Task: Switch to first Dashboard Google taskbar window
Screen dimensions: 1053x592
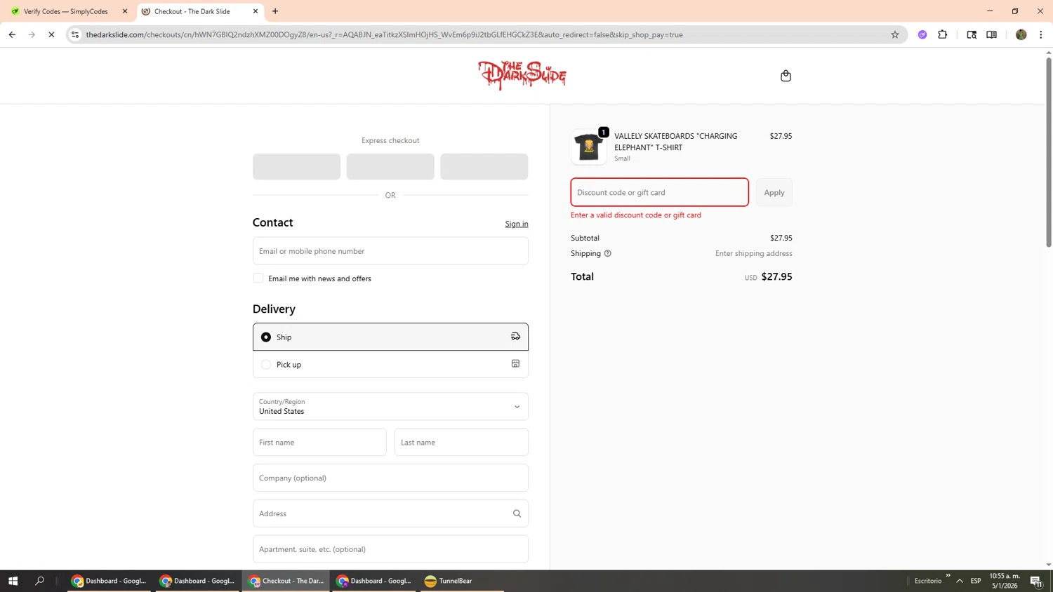Action: coord(109,581)
